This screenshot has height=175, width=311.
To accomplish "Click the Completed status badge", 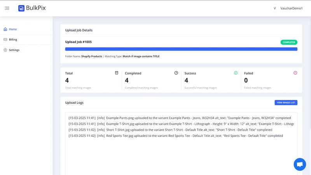I will [289, 42].
